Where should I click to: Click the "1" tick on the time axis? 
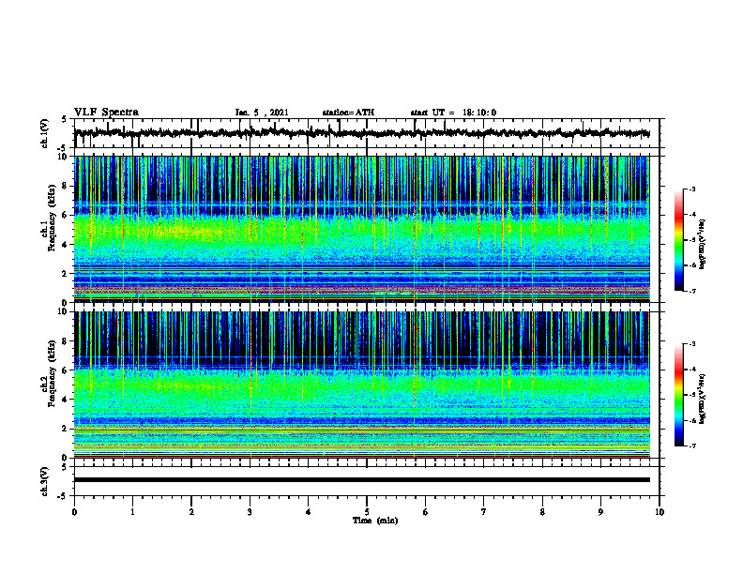132,512
